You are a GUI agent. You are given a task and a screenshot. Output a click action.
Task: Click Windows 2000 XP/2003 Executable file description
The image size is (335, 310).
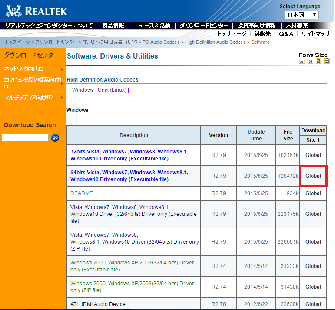pos(132,266)
